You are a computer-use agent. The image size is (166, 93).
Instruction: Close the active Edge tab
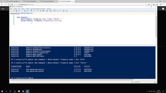[x=74, y=1]
